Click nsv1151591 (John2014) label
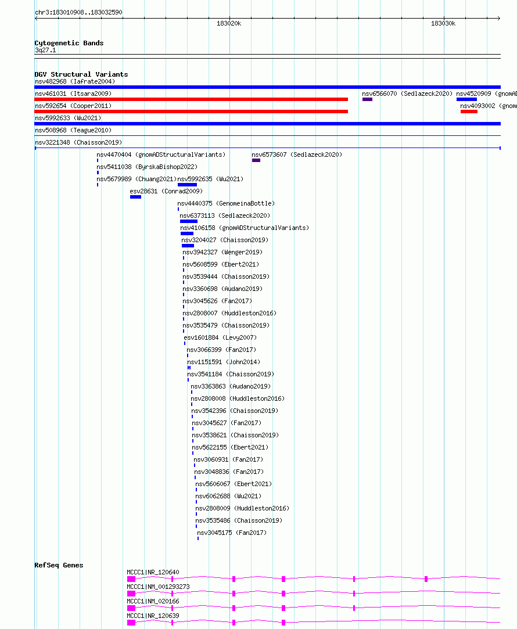 coord(224,362)
